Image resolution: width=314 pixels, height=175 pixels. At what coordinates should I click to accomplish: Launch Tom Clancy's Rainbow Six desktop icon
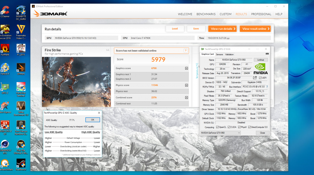pos(21,128)
